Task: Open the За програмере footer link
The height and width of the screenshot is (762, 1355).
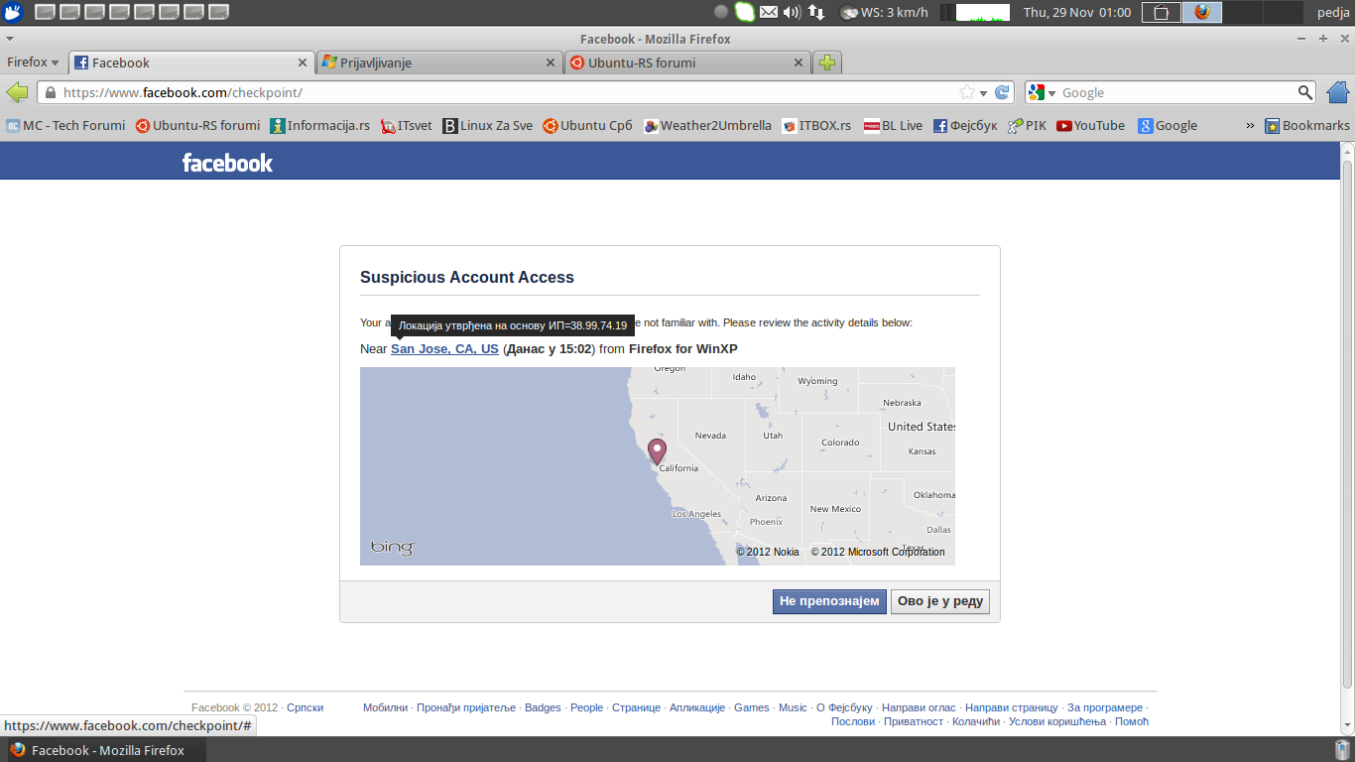Action: (1105, 707)
